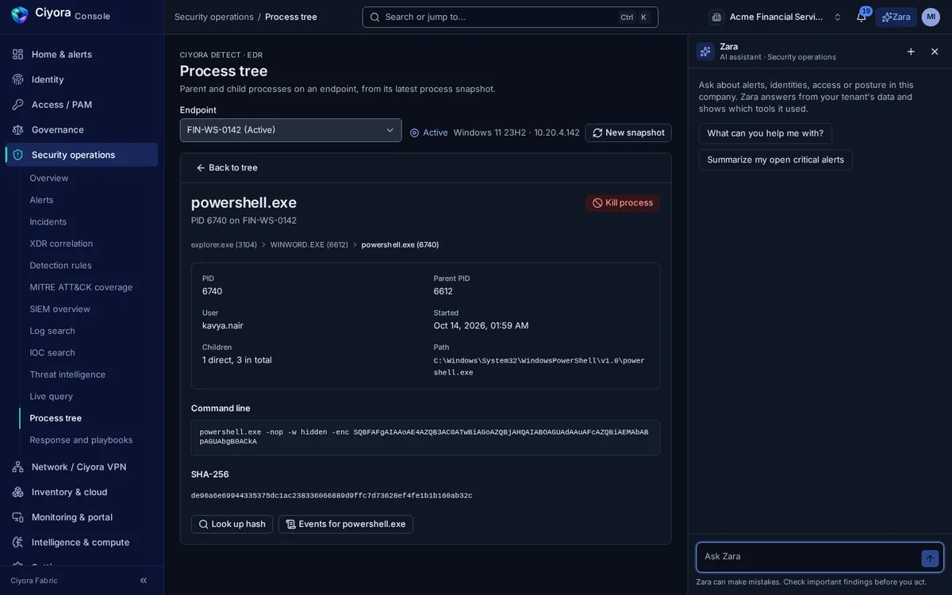Open Monitoring & portal section
Screen dimensions: 952x595
82,517
